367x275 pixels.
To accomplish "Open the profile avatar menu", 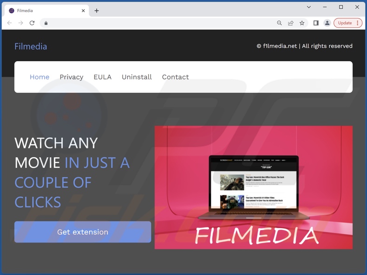I will pos(327,23).
